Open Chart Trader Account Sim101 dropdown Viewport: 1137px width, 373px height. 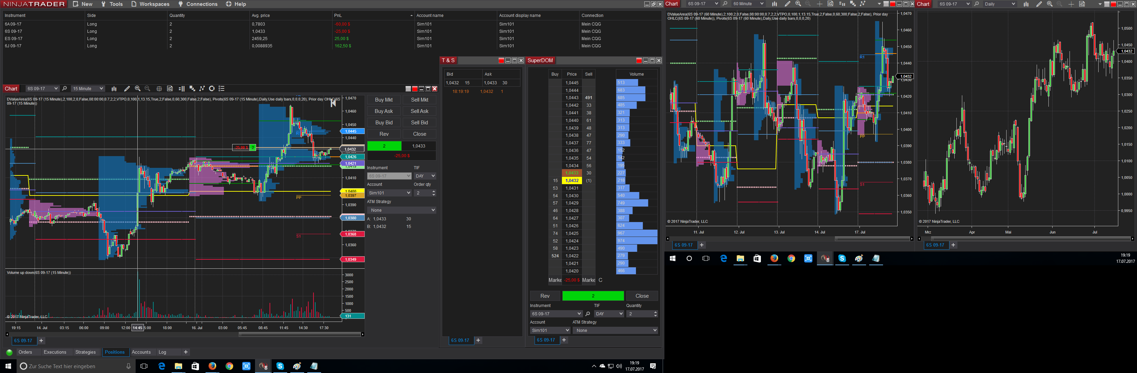389,193
